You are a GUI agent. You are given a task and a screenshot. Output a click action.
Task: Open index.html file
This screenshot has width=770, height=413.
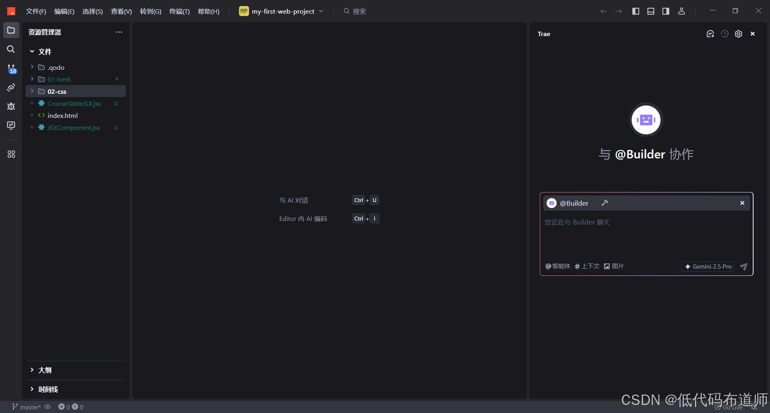(76, 115)
